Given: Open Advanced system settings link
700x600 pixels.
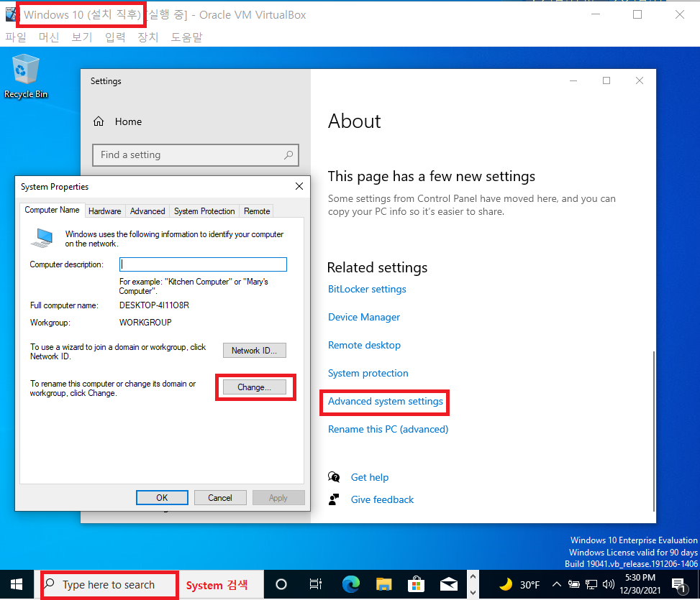Looking at the screenshot, I should click(x=386, y=401).
